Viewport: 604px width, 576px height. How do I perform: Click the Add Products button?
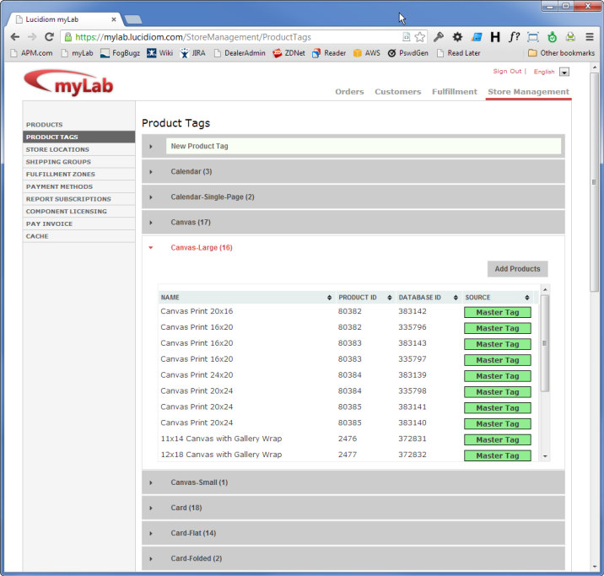pos(517,269)
